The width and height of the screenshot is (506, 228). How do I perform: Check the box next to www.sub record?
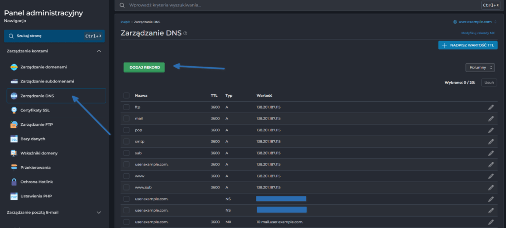126,188
